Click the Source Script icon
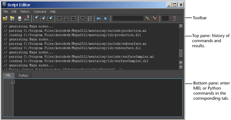This screenshot has height=120, width=231. point(12,18)
